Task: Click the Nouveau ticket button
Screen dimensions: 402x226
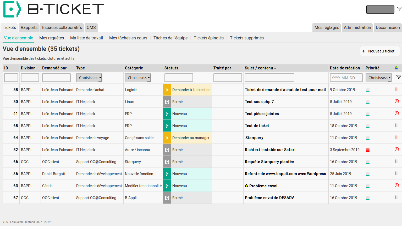Action: pos(380,51)
